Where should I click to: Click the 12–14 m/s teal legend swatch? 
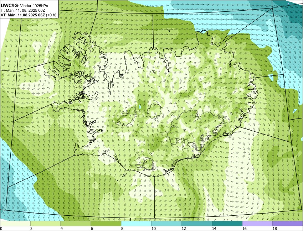[197, 224]
